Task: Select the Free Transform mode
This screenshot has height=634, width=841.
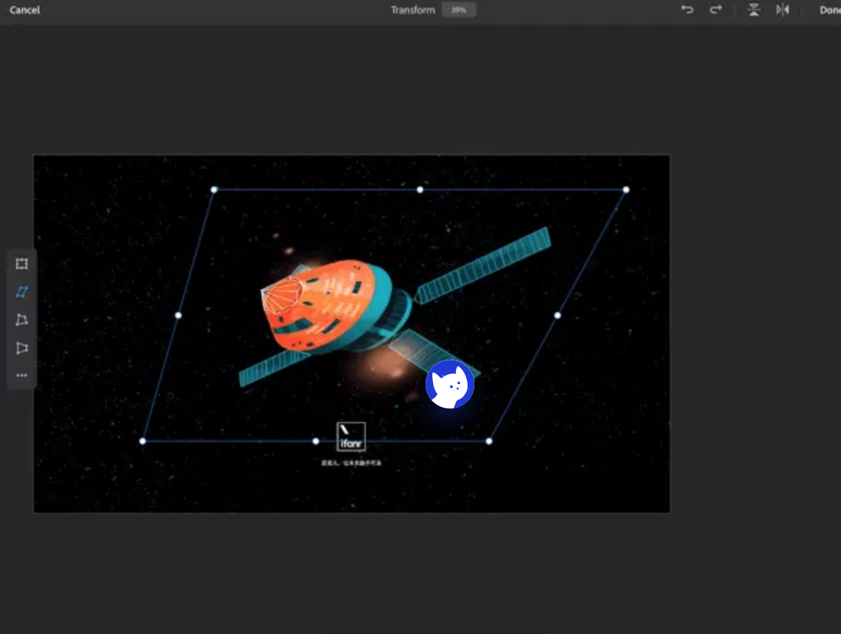Action: [x=22, y=263]
